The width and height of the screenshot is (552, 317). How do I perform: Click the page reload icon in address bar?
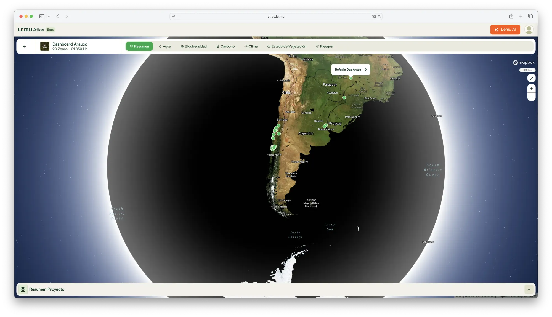379,17
